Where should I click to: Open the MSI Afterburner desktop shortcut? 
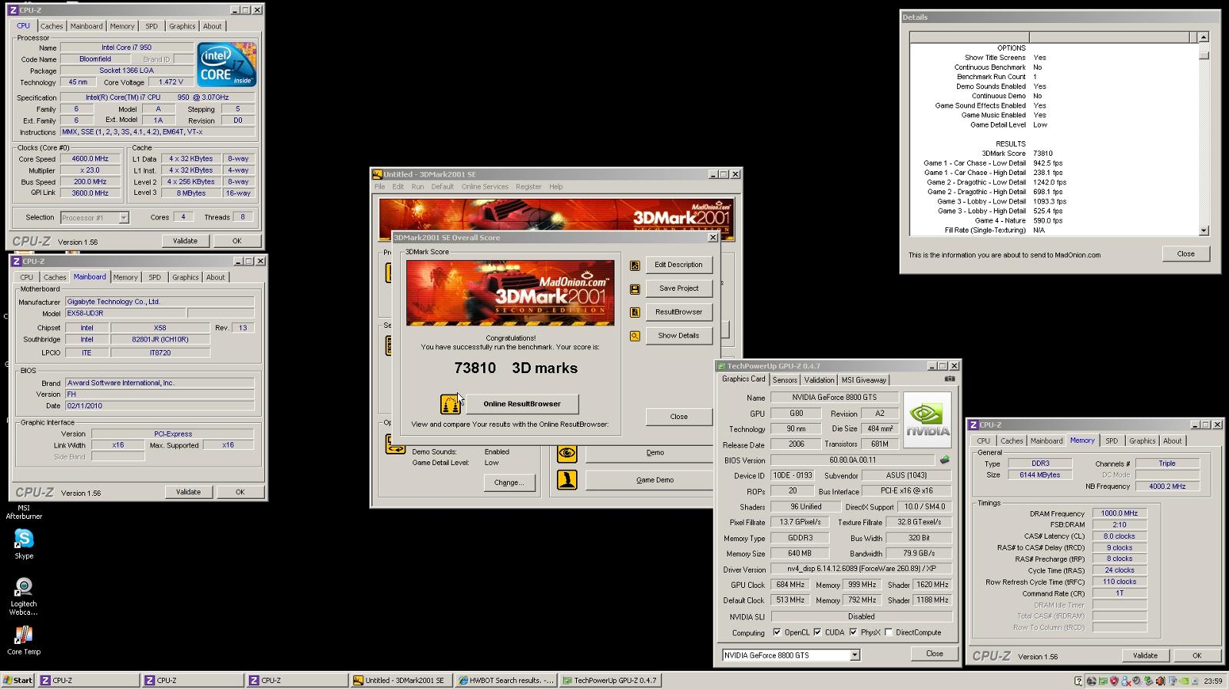pos(24,512)
